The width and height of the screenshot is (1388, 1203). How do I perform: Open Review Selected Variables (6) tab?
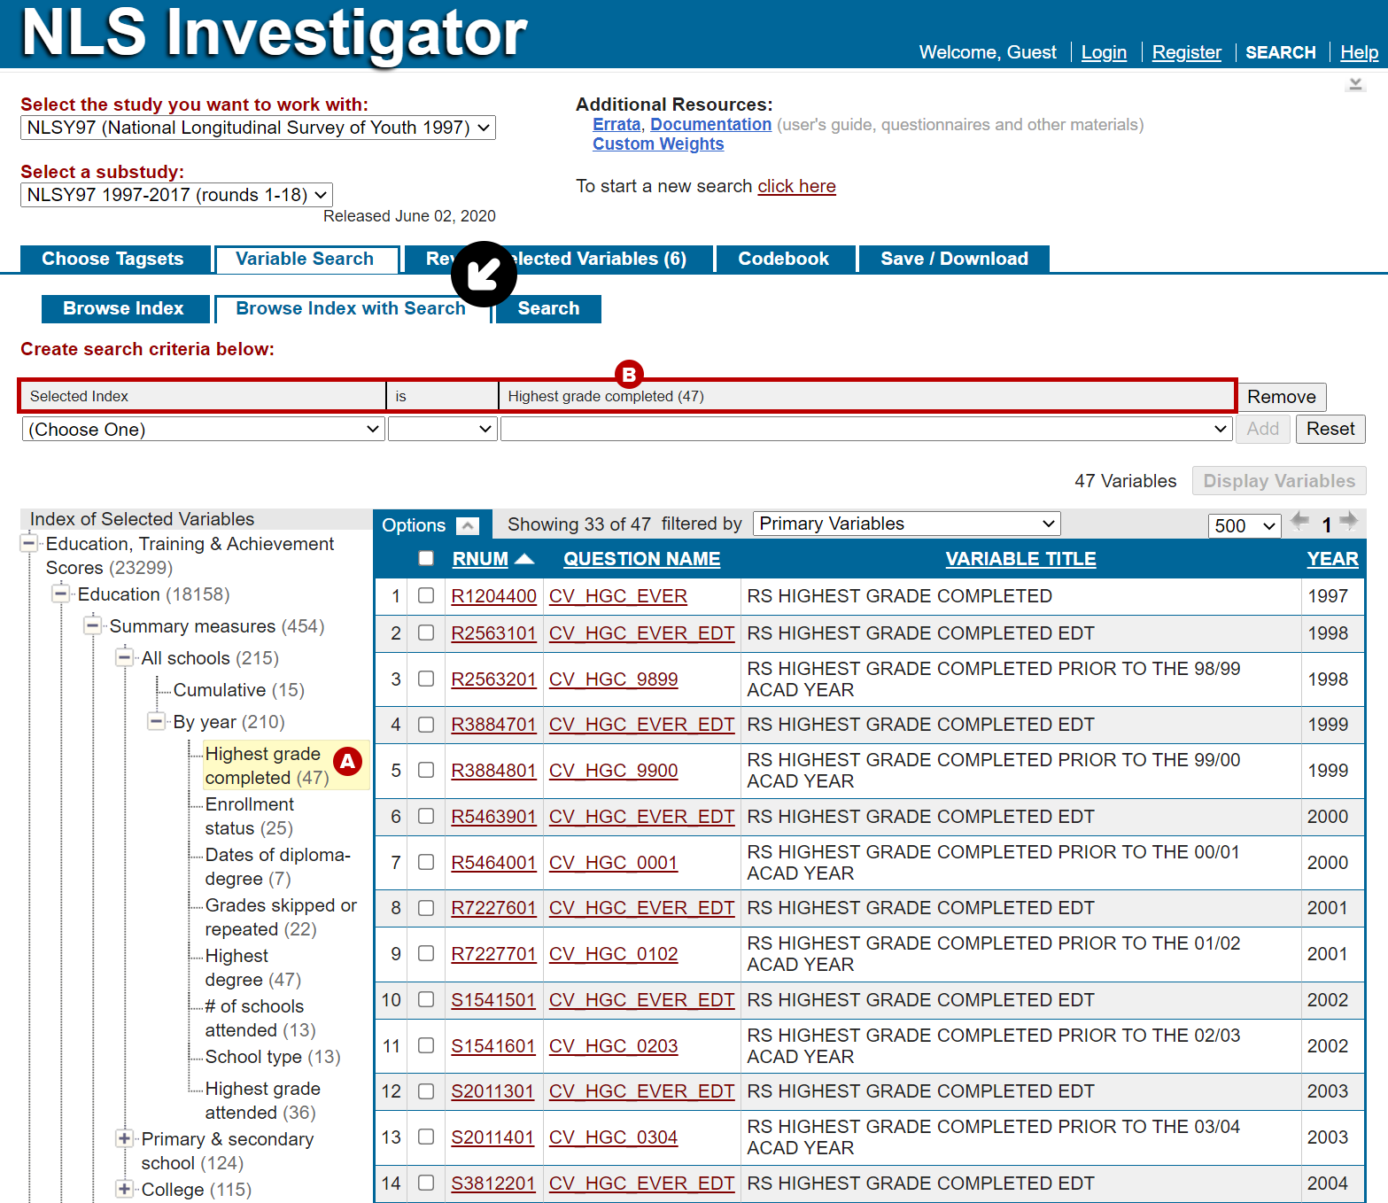pyautogui.click(x=558, y=259)
